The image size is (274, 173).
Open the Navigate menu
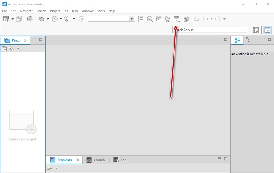click(26, 11)
